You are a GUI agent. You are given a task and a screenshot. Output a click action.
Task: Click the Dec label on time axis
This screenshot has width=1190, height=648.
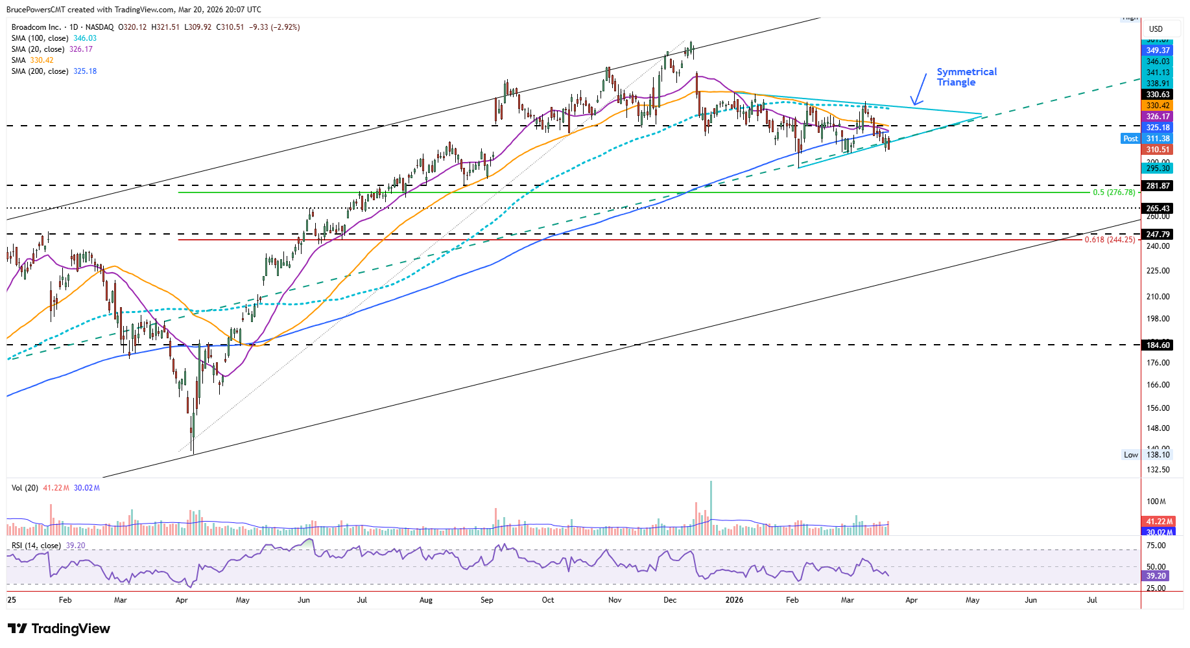670,600
